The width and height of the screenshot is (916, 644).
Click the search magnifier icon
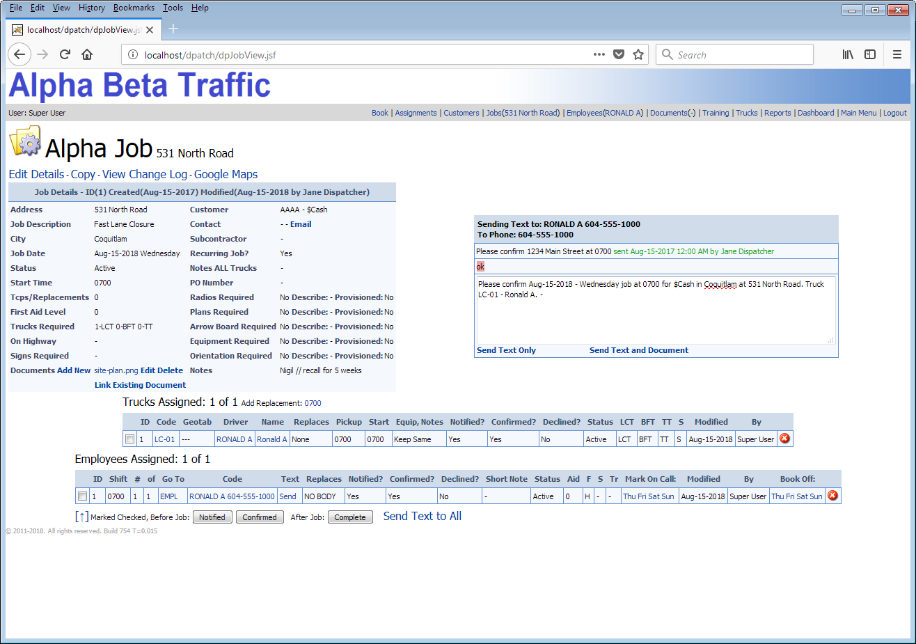click(668, 54)
